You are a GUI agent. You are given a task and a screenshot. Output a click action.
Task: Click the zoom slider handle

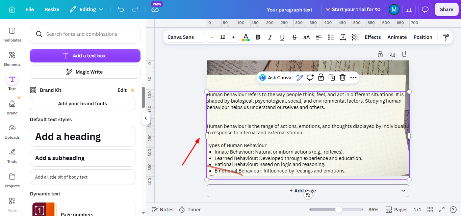tap(339, 210)
